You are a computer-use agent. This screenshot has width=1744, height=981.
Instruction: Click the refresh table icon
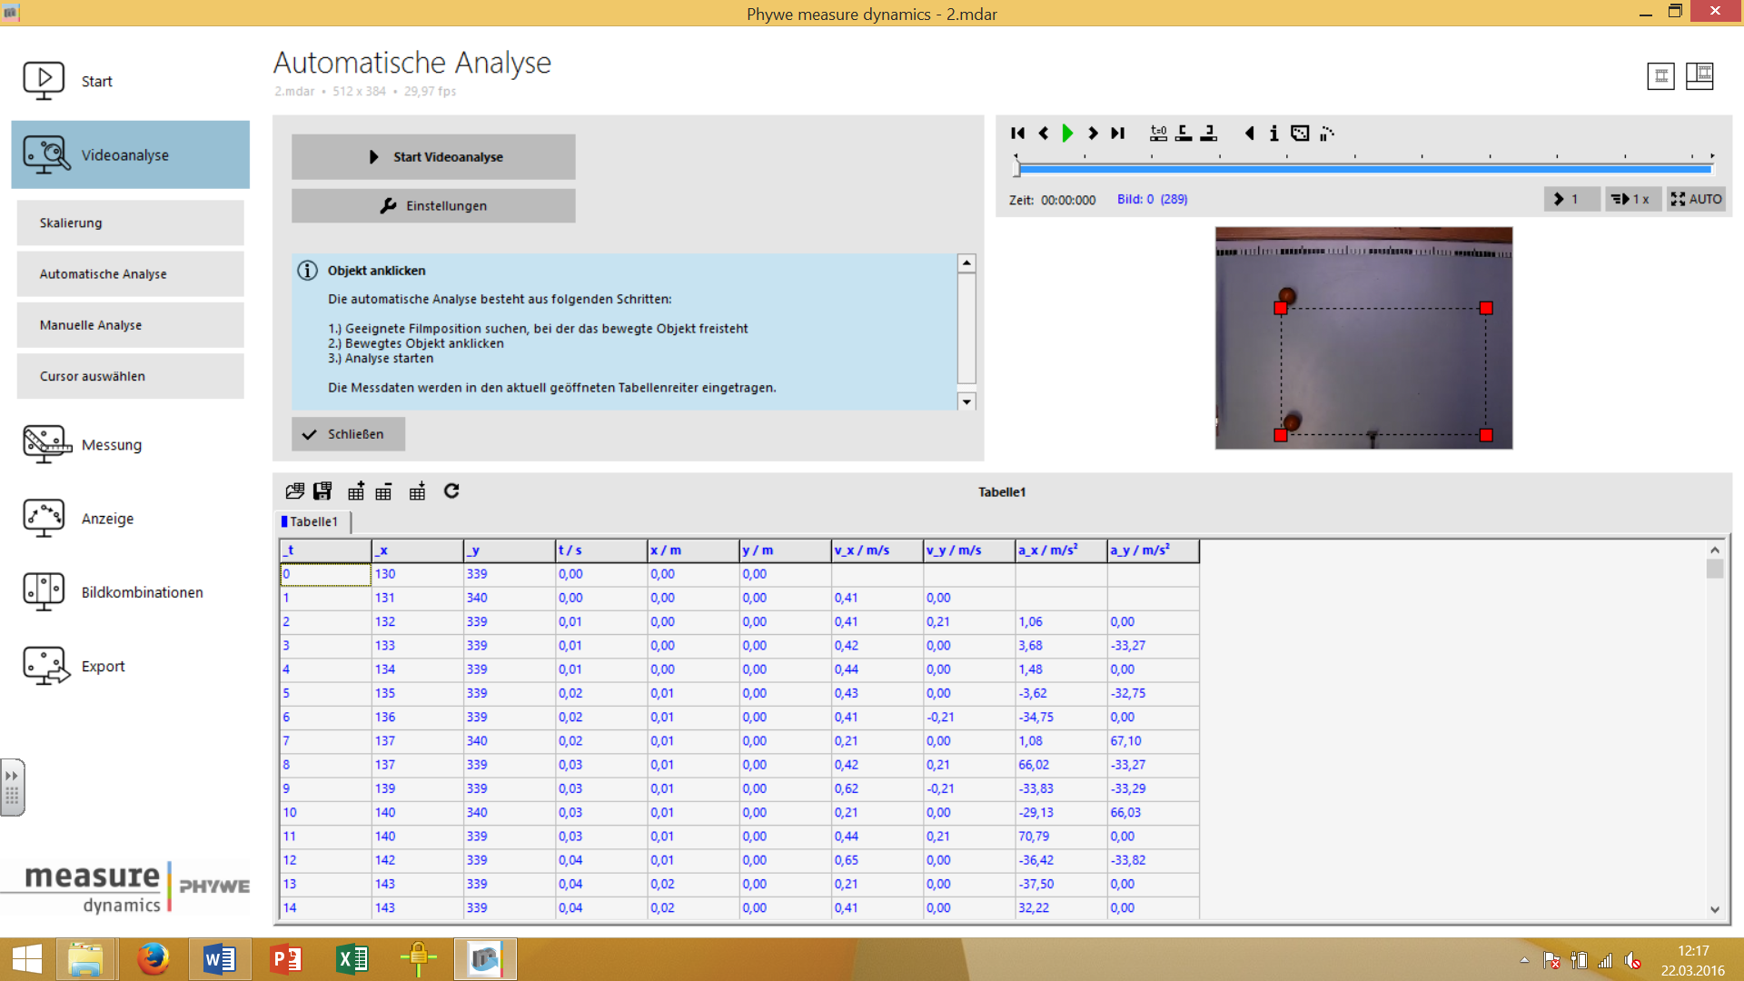[x=451, y=491]
